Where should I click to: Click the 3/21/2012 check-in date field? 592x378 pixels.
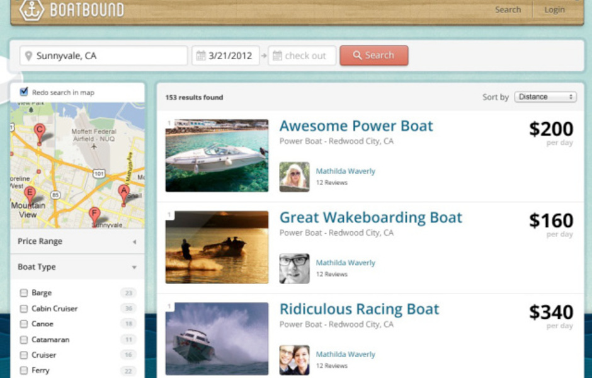(225, 56)
